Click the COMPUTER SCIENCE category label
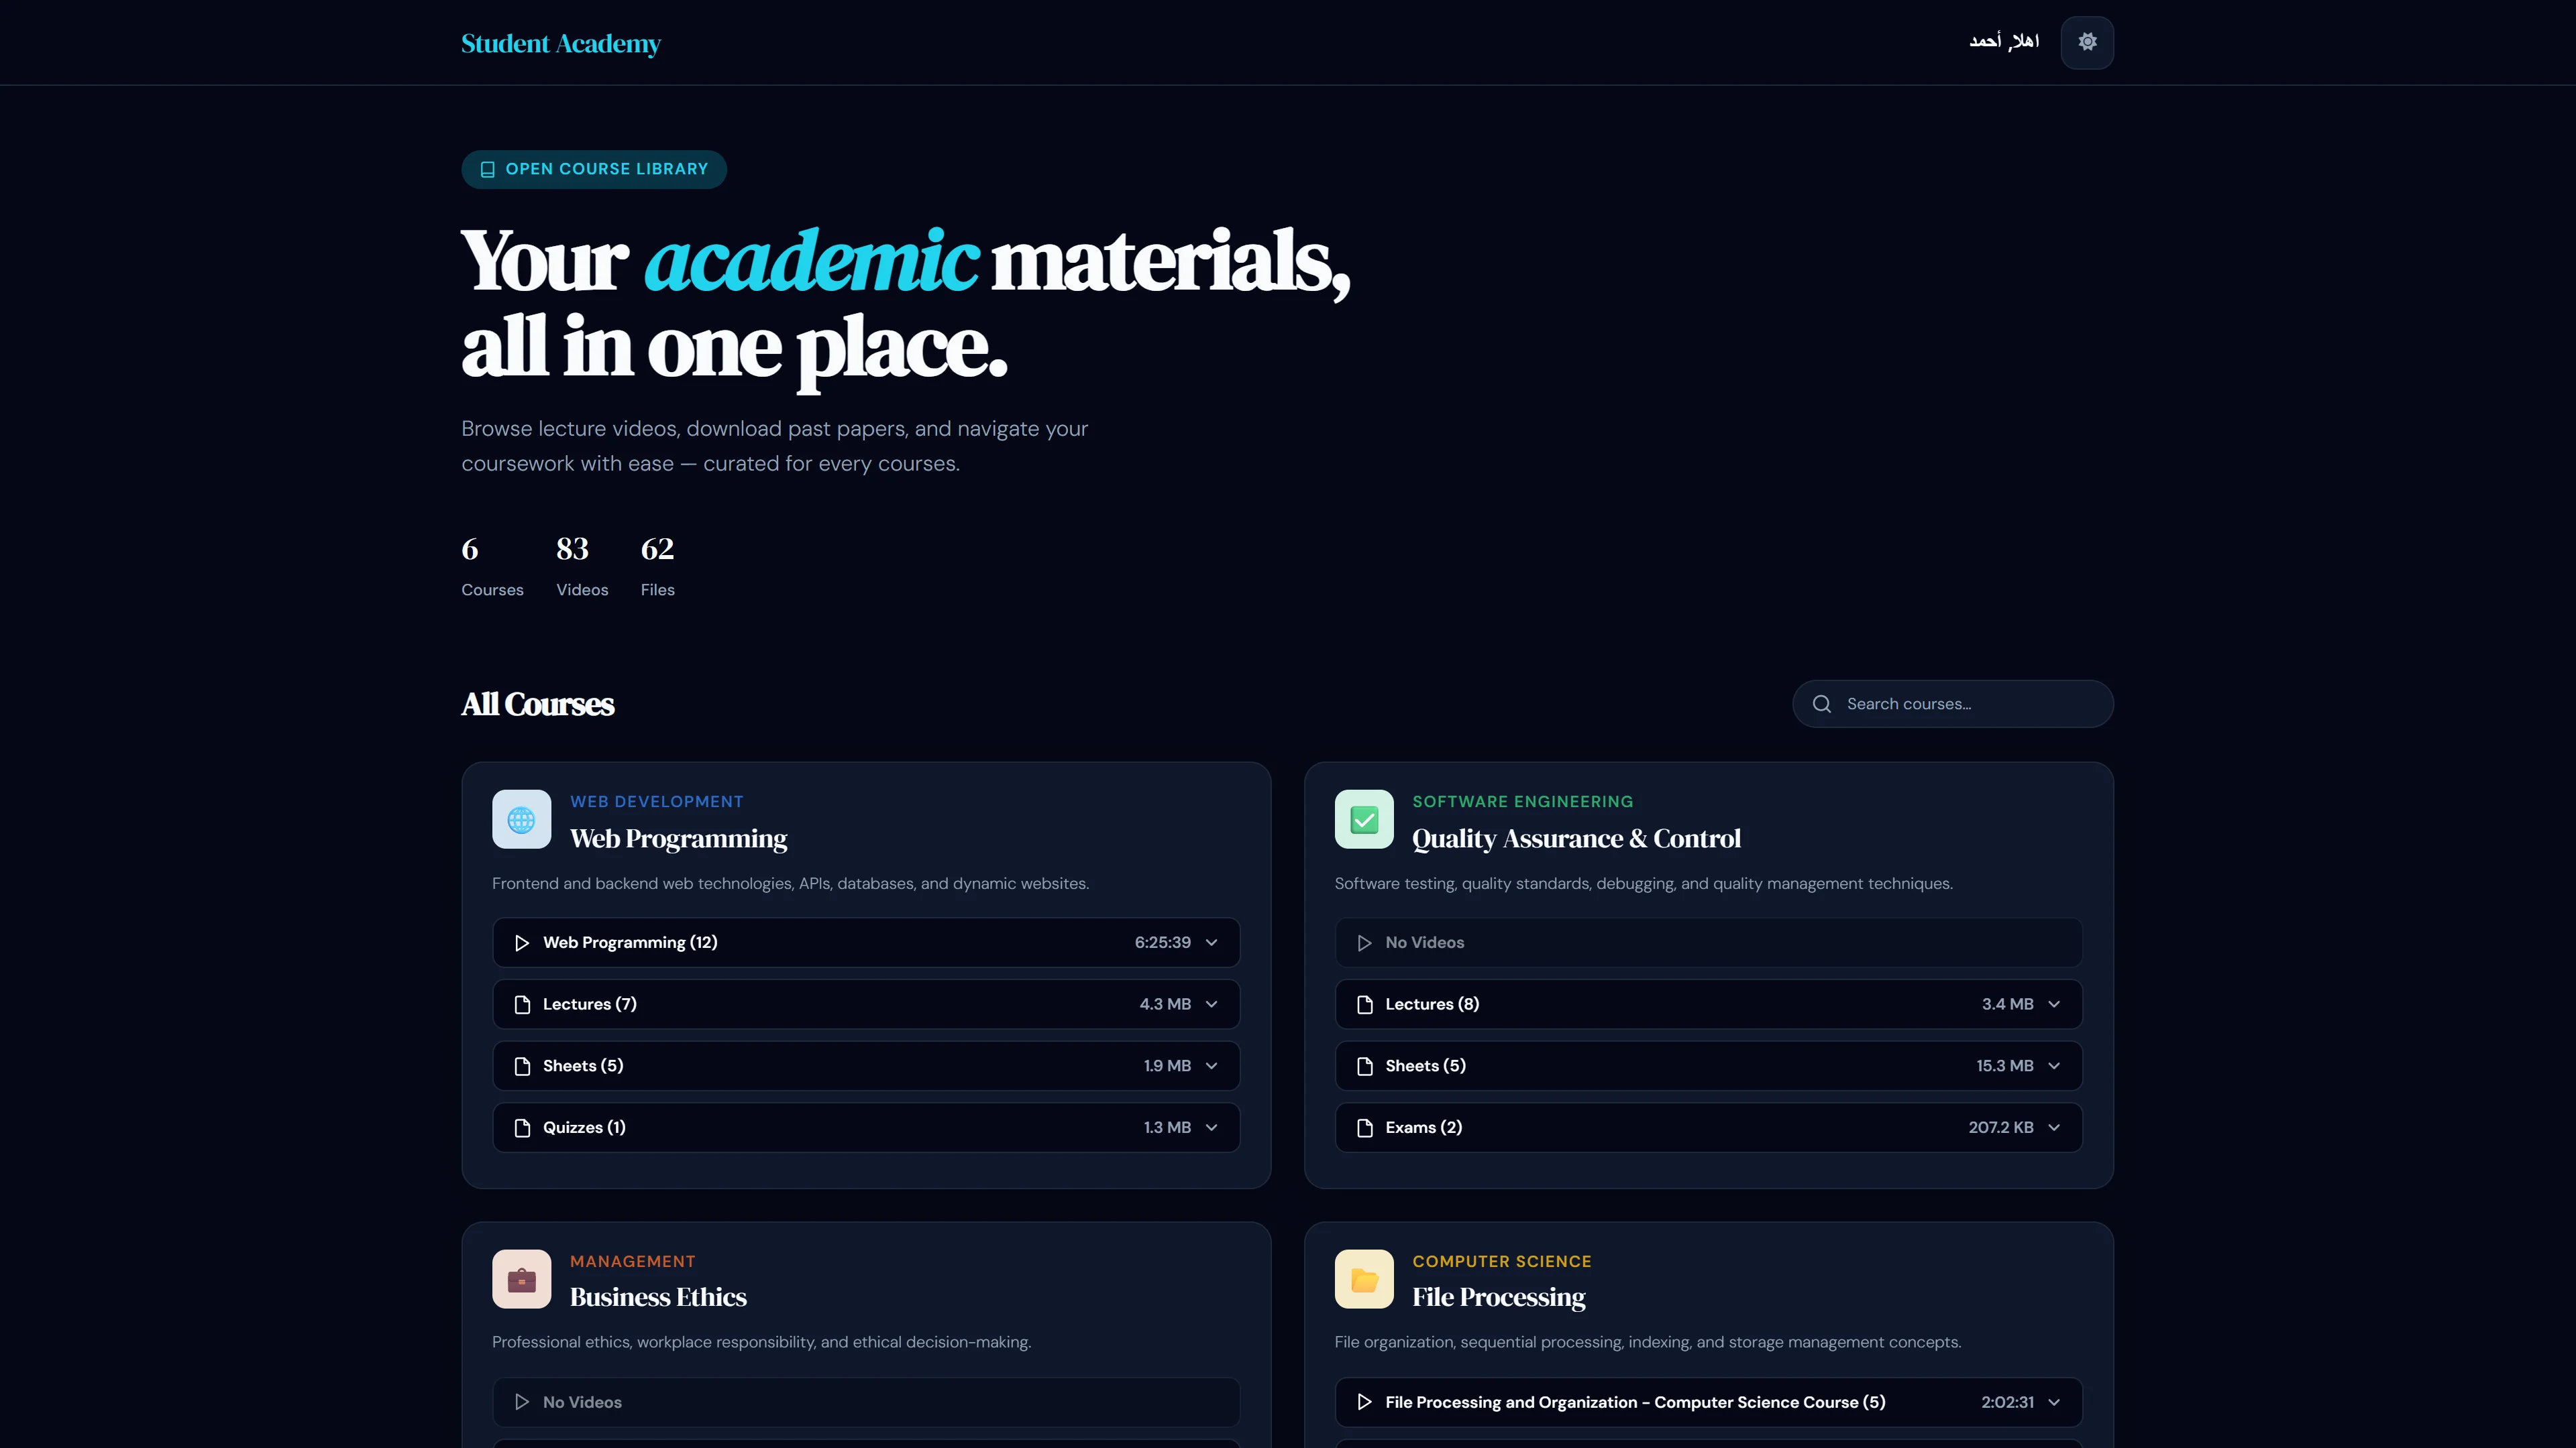Viewport: 2576px width, 1448px height. click(x=1501, y=1261)
